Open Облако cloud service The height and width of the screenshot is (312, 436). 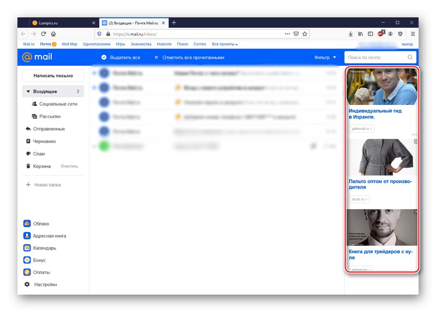pyautogui.click(x=37, y=223)
